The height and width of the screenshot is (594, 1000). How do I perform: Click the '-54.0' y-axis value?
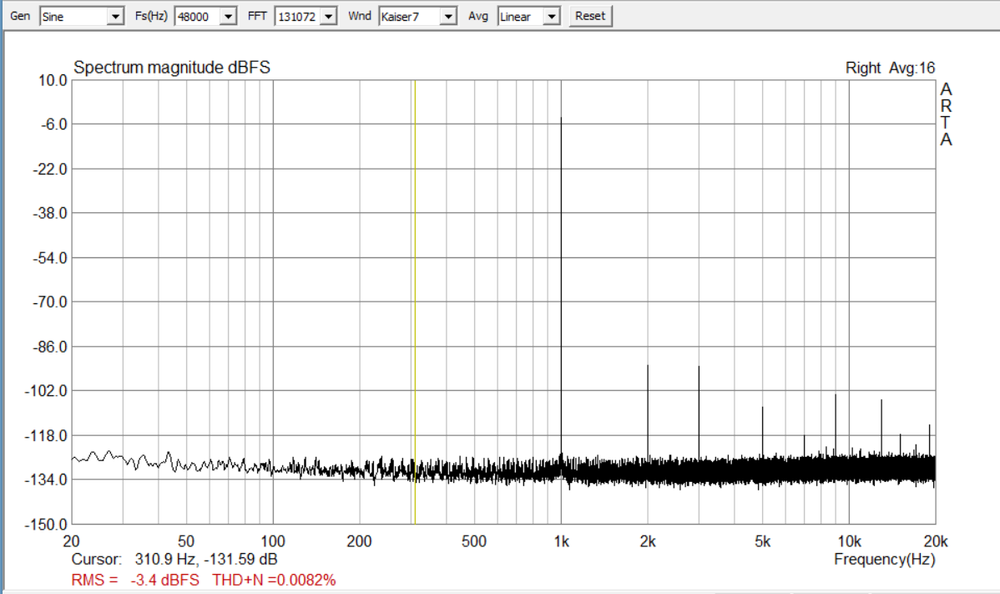tap(50, 258)
